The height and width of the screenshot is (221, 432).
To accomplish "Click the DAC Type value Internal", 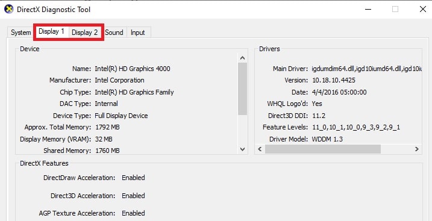I will pyautogui.click(x=107, y=104).
